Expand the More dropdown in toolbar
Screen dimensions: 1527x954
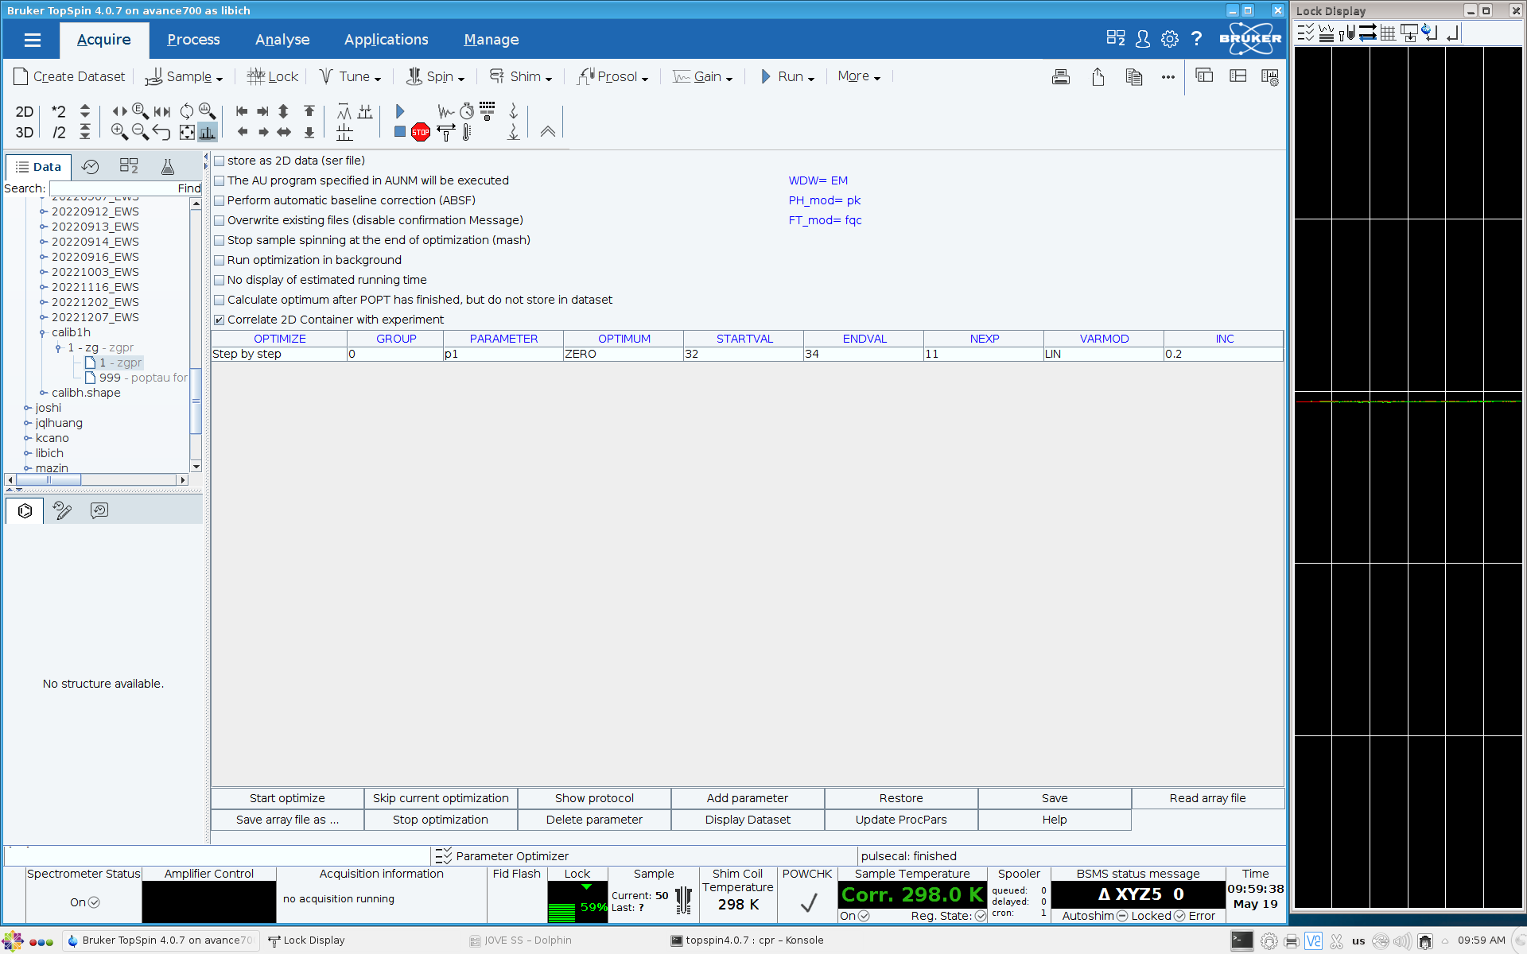point(859,76)
